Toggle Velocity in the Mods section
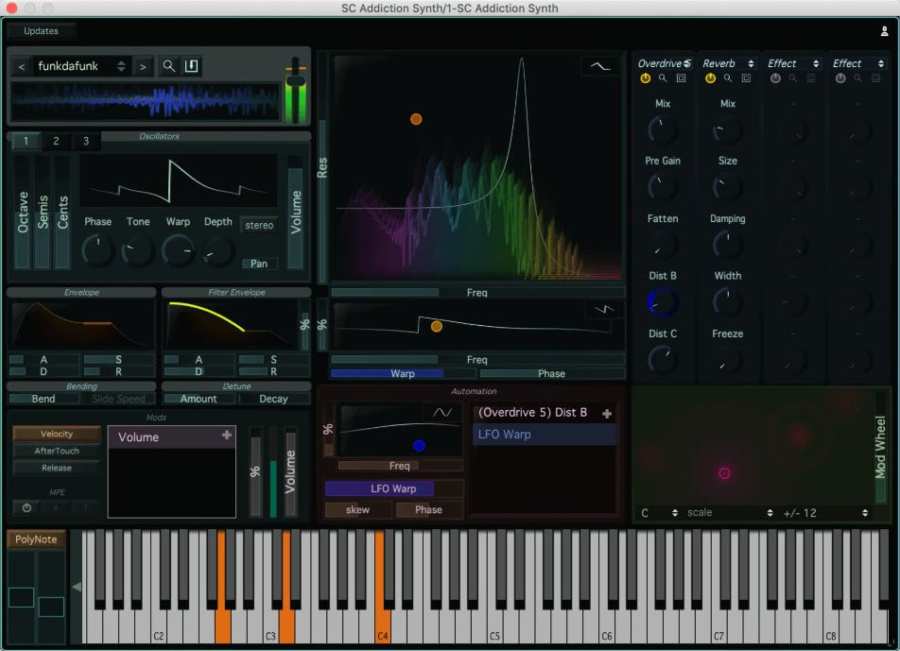Viewport: 900px width, 651px height. click(55, 434)
